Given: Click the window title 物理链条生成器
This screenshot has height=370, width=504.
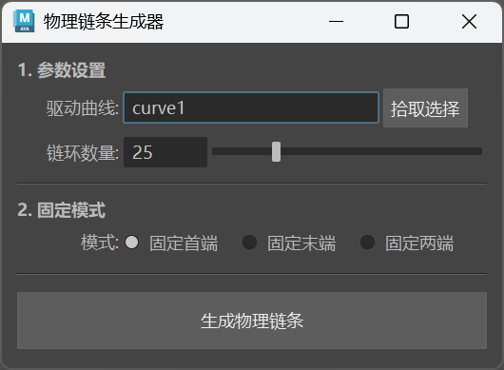Looking at the screenshot, I should 104,22.
